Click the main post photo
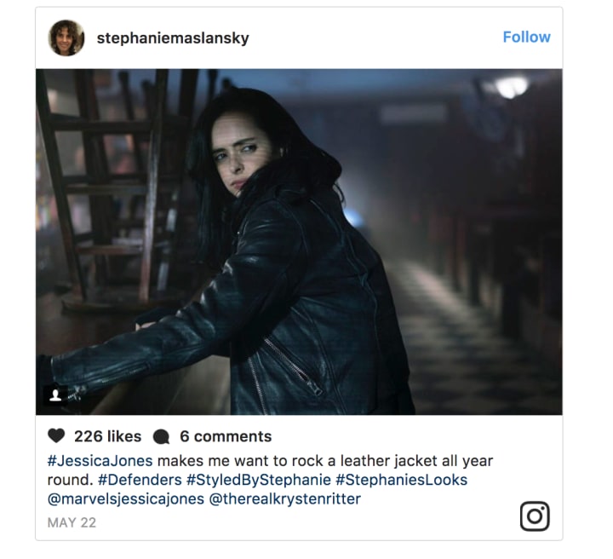613x559 pixels. coord(299,242)
